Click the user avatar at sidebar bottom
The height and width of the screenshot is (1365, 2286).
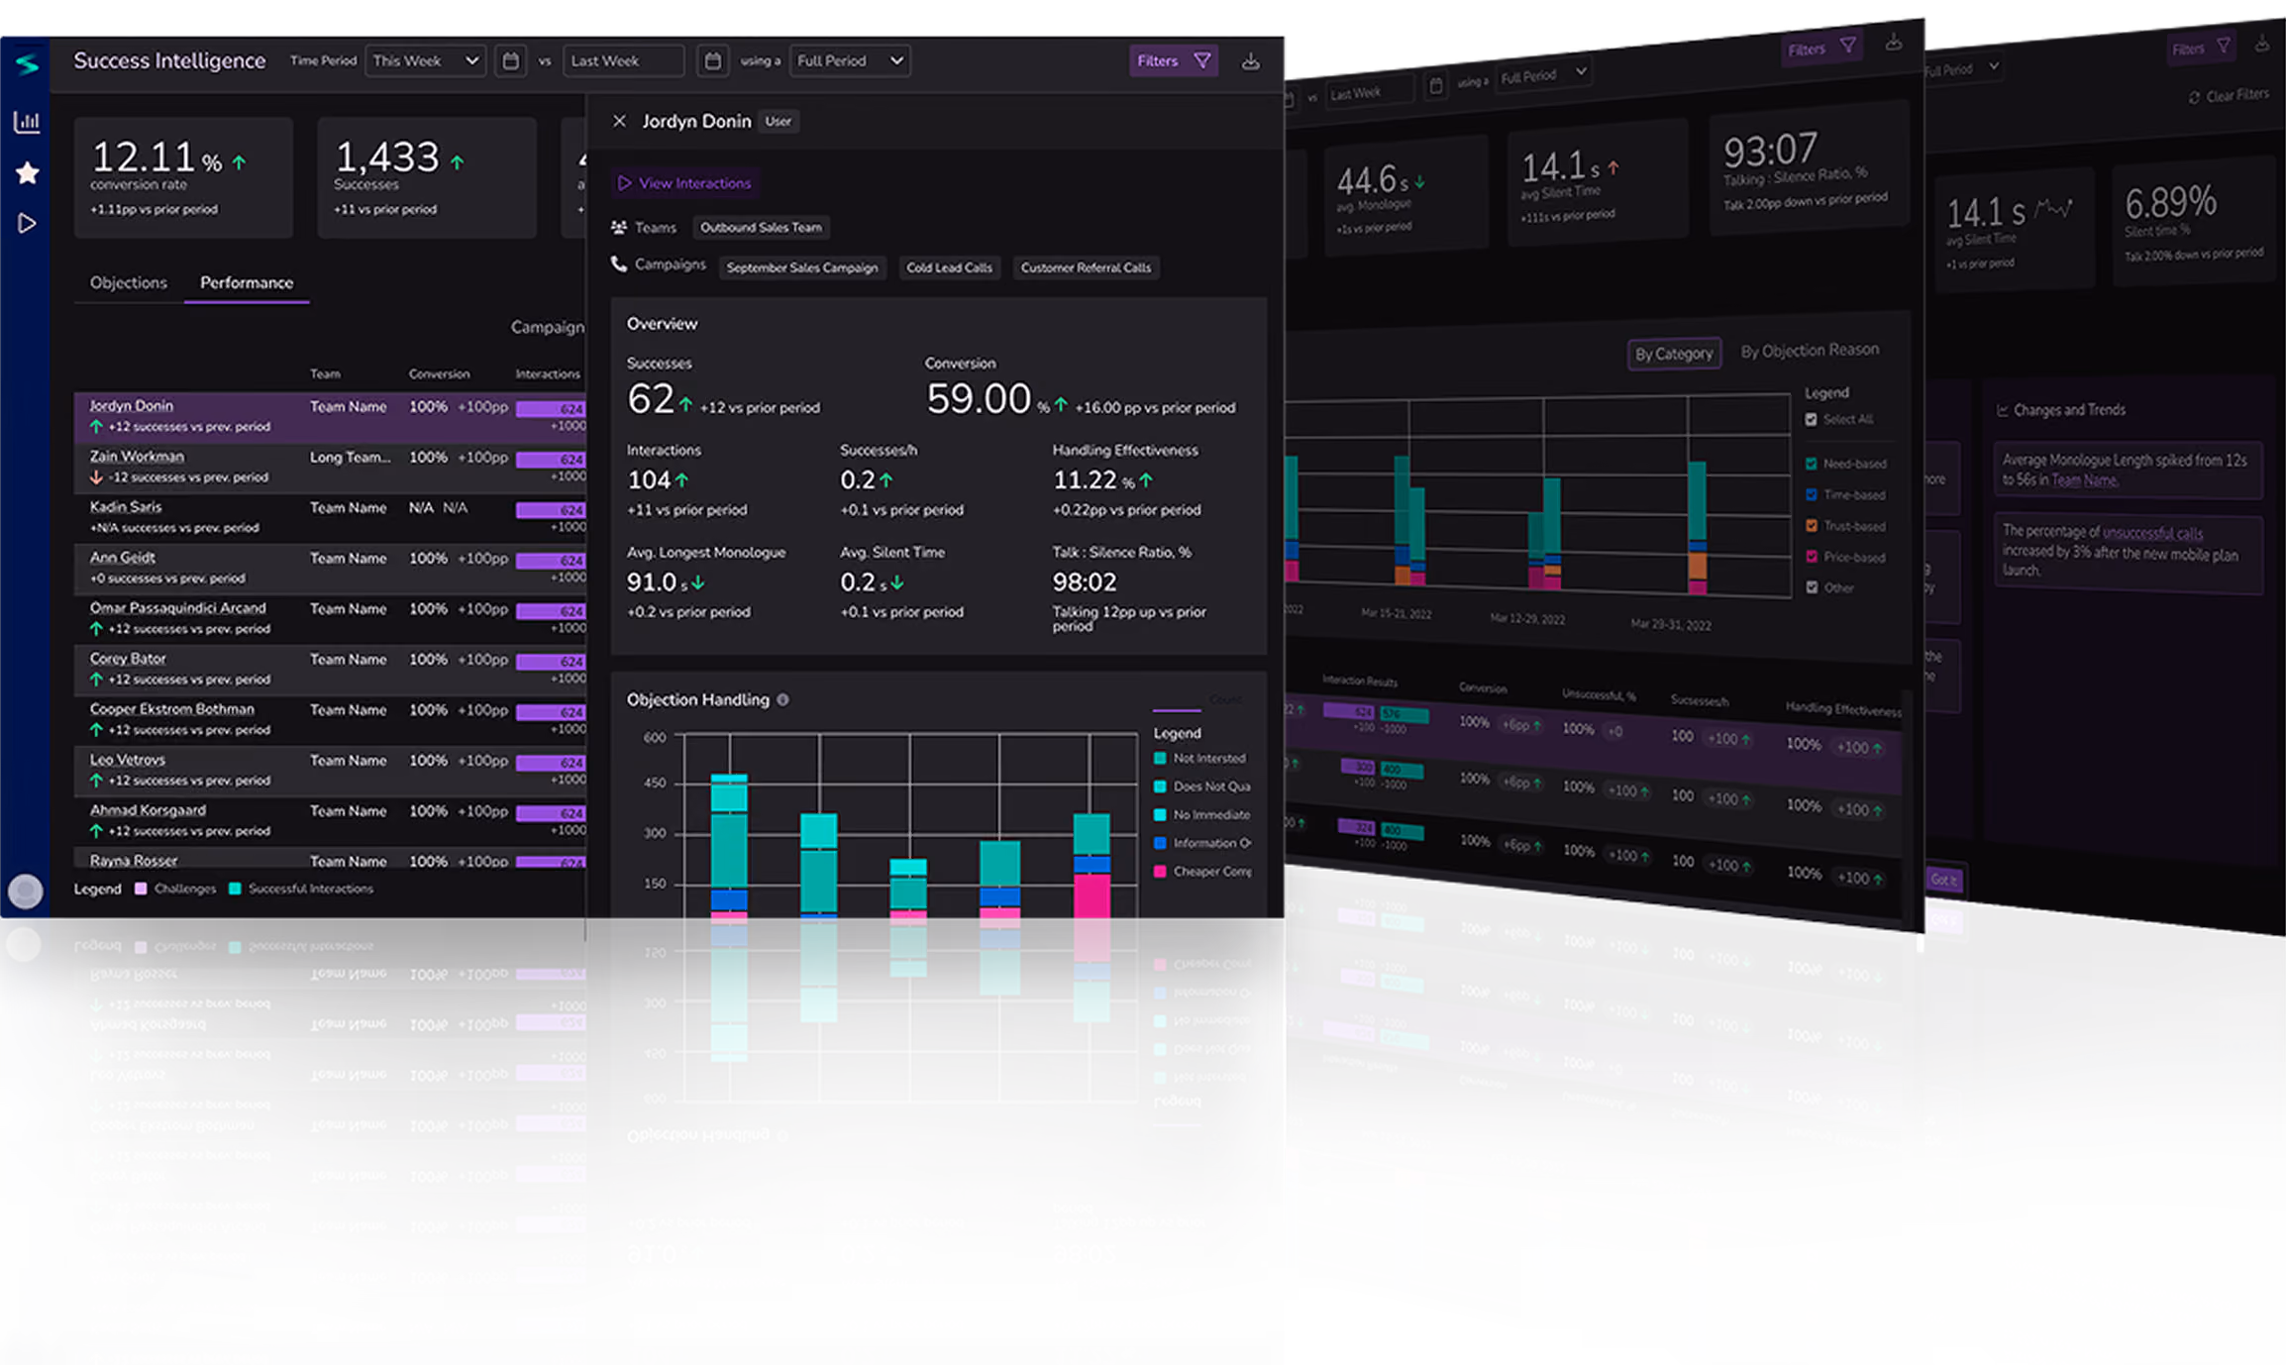pyautogui.click(x=25, y=891)
